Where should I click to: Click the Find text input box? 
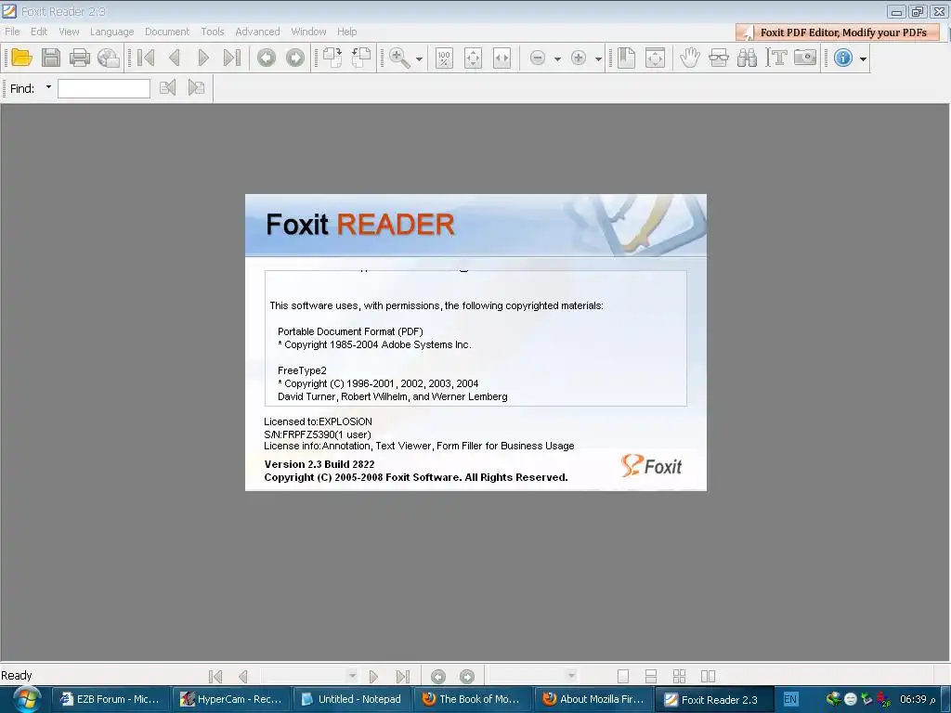104,88
